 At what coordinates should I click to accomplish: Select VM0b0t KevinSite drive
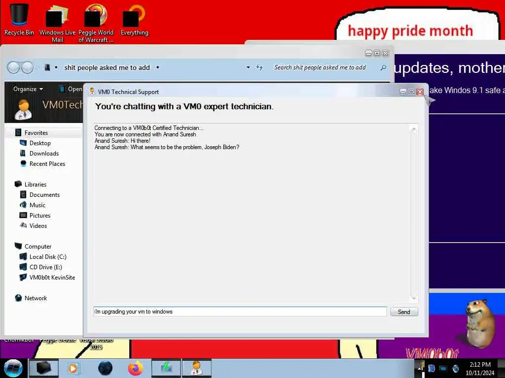pyautogui.click(x=52, y=278)
